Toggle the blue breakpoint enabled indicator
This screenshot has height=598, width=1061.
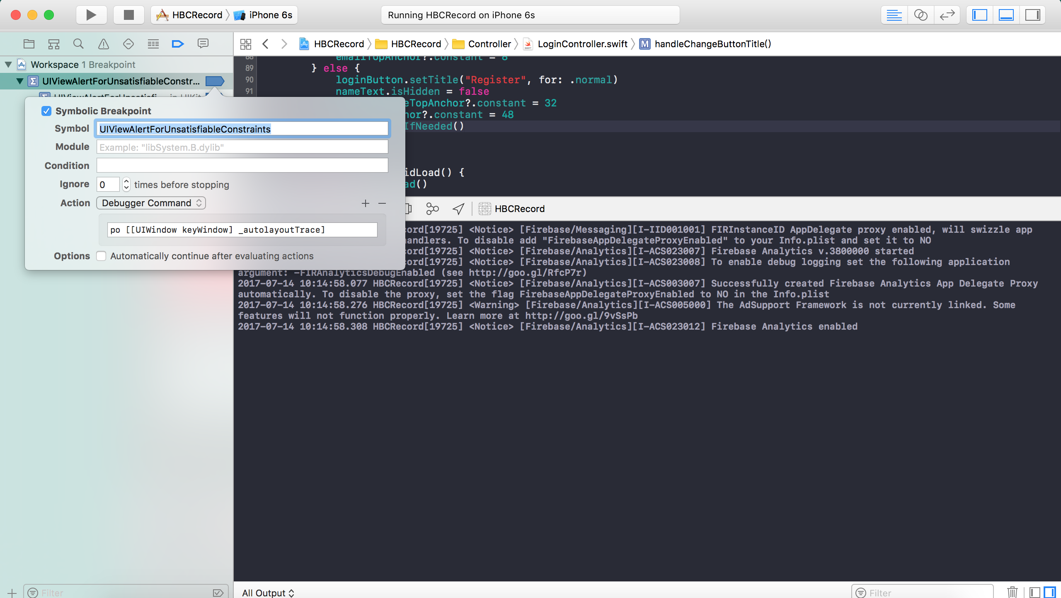(215, 81)
